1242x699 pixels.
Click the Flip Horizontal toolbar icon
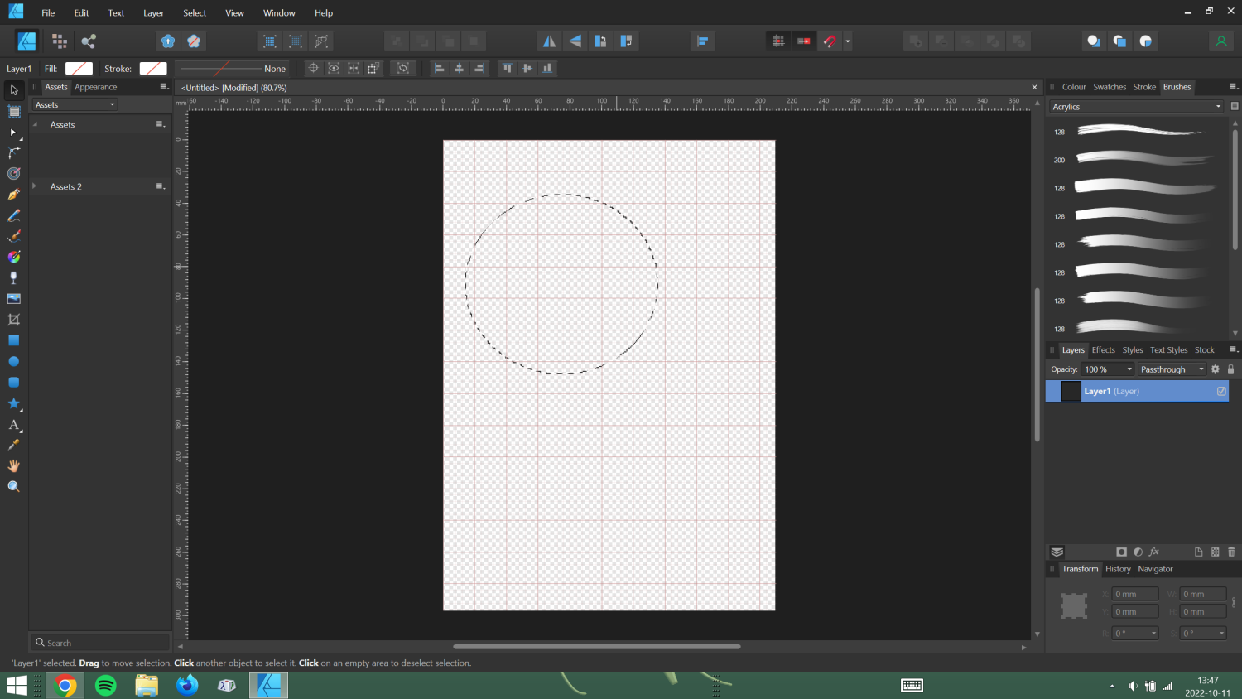pos(549,41)
